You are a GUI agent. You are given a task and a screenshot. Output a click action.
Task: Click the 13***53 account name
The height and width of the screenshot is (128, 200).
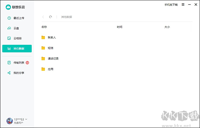(x=19, y=119)
